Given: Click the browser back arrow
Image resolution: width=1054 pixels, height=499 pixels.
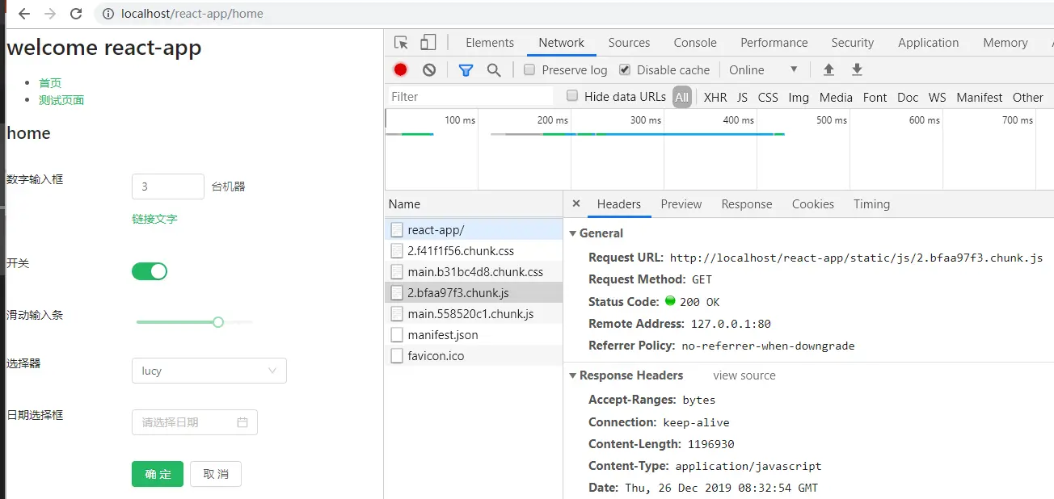Looking at the screenshot, I should click(24, 14).
